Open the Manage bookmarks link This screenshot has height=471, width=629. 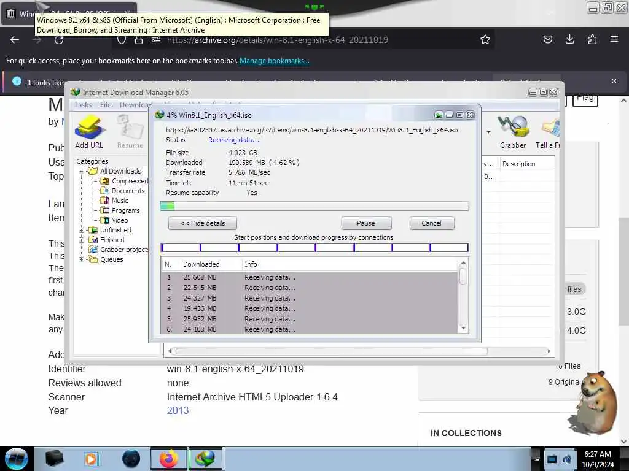pos(275,61)
